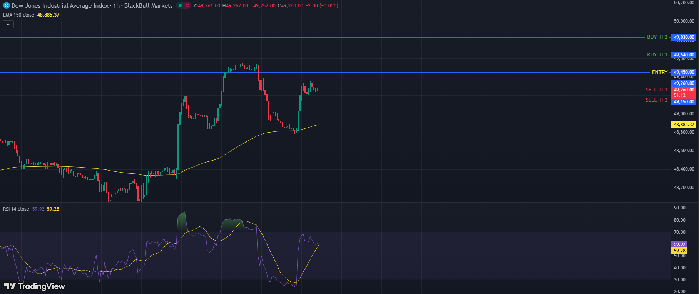Select the SELL TP2 line label
This screenshot has height=294, width=699.
pyautogui.click(x=656, y=100)
